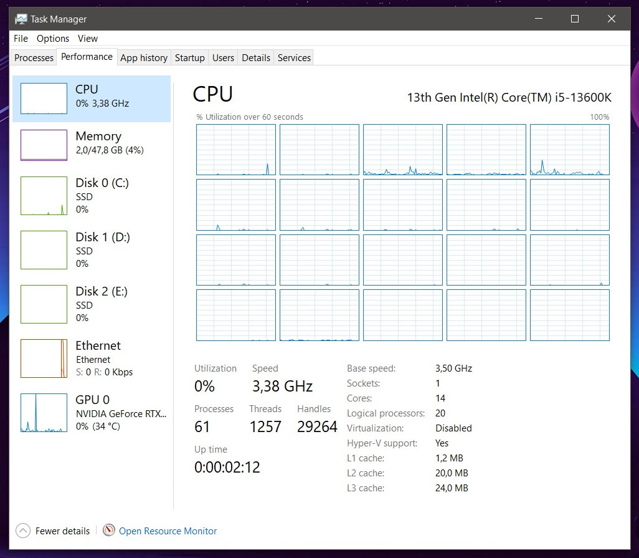Select the Disk 0 (C:) graph thumbnail
The image size is (639, 558).
(44, 195)
